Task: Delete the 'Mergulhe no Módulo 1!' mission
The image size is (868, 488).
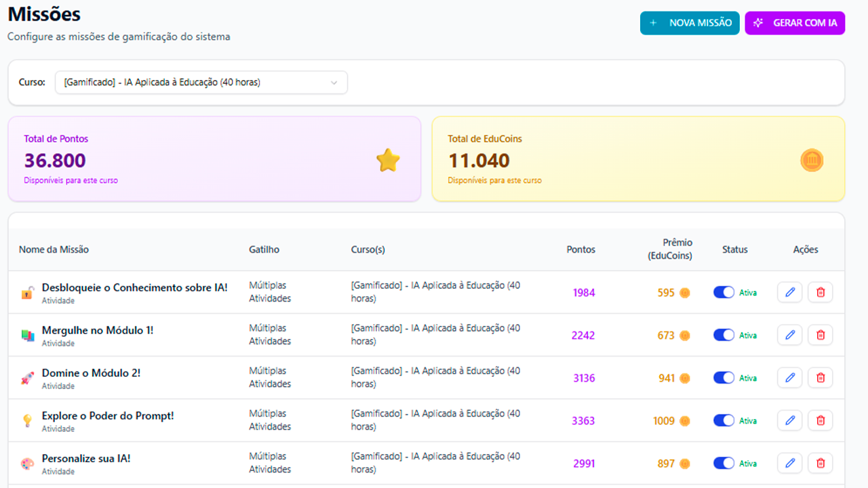Action: pos(820,335)
